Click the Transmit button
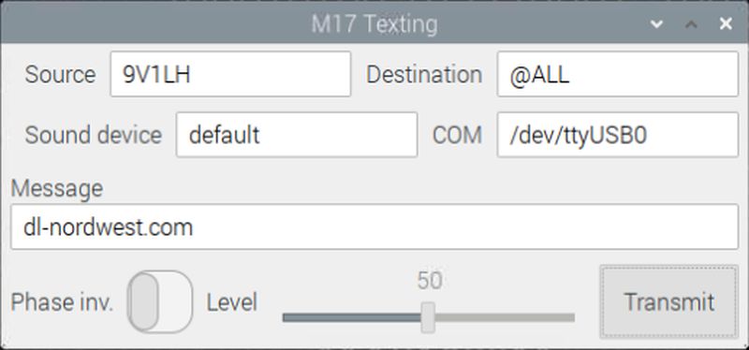The image size is (749, 350). [668, 301]
